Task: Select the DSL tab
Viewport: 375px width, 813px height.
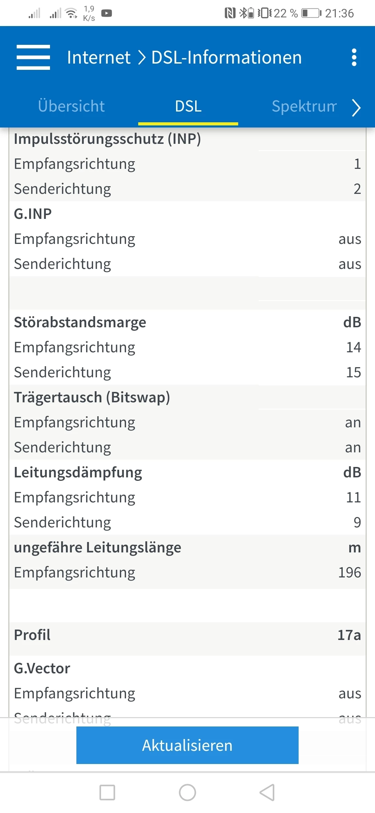Action: point(188,106)
